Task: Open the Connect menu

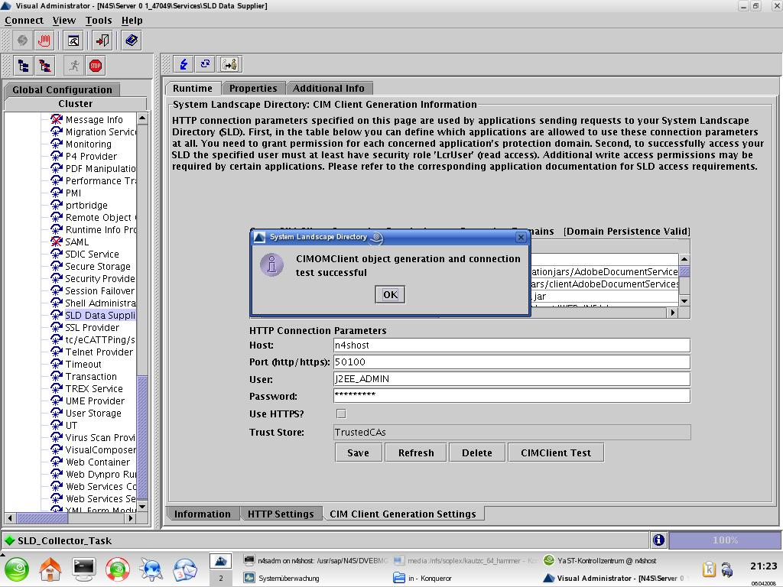Action: 24,20
